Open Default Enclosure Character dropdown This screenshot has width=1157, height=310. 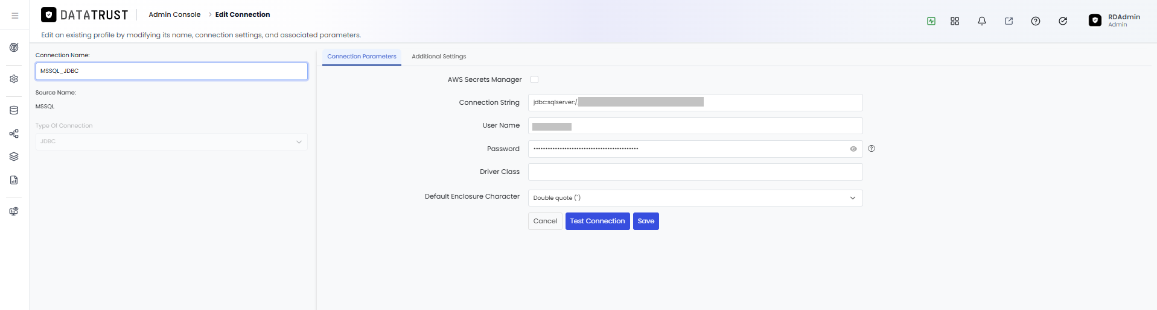tap(695, 198)
